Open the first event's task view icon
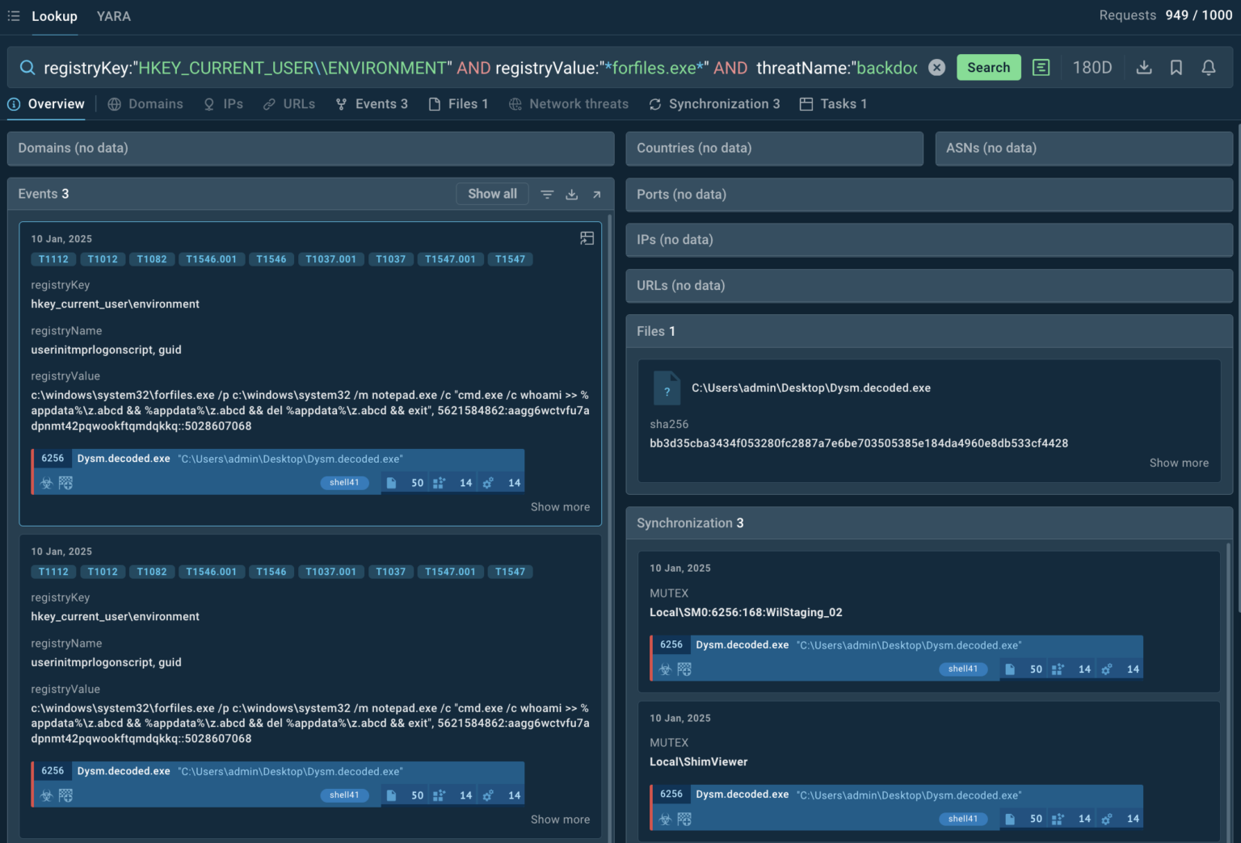Screen dimensions: 1241x843 [587, 238]
